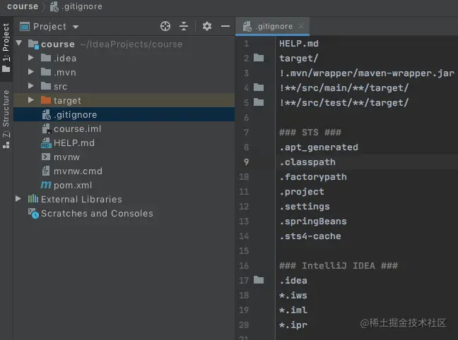Click the Project window icon in header
458x340 pixels.
tap(25, 27)
